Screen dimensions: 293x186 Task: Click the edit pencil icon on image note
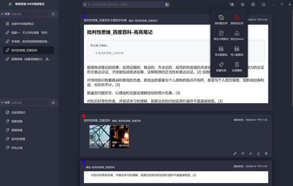(235, 154)
